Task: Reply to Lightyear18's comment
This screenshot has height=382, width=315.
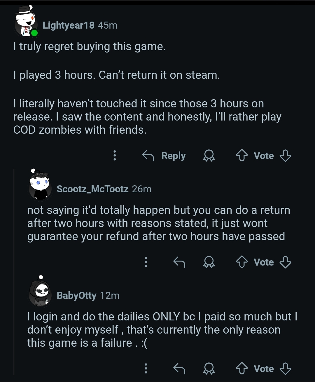Action: [x=164, y=156]
